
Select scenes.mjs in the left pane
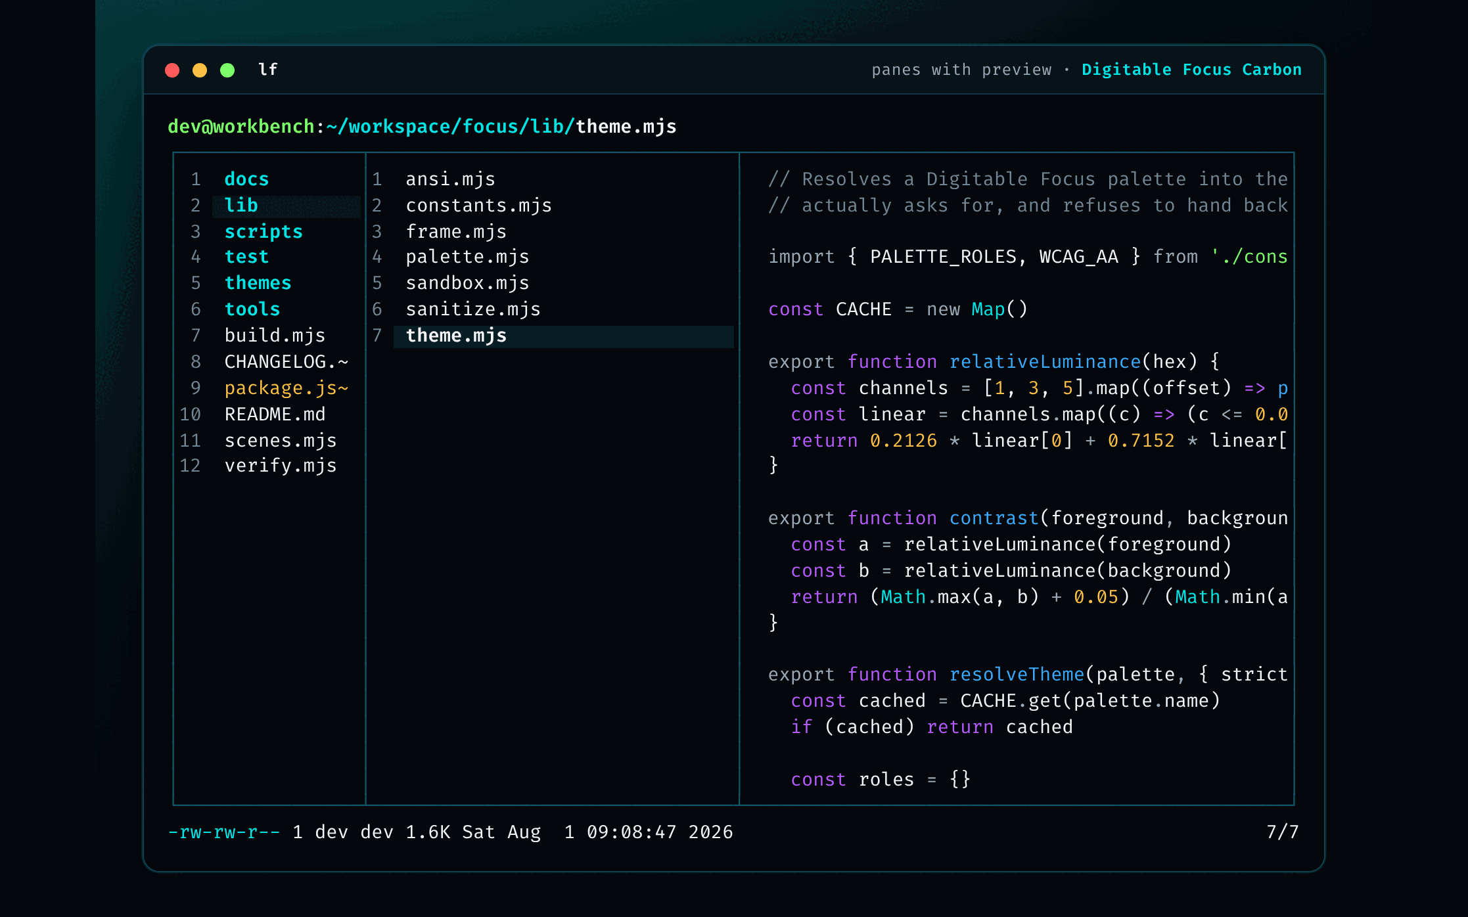(281, 441)
